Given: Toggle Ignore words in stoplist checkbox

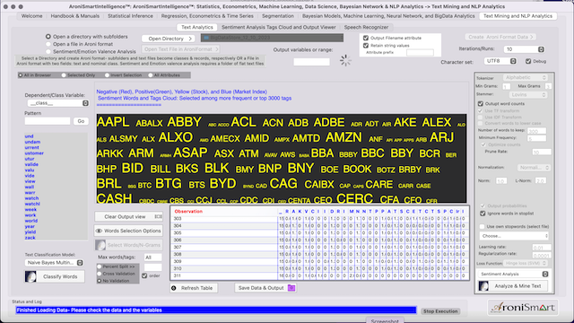Looking at the screenshot, I should pyautogui.click(x=483, y=214).
